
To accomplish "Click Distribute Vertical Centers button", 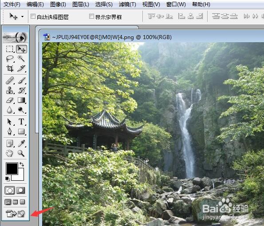I will pos(225,16).
